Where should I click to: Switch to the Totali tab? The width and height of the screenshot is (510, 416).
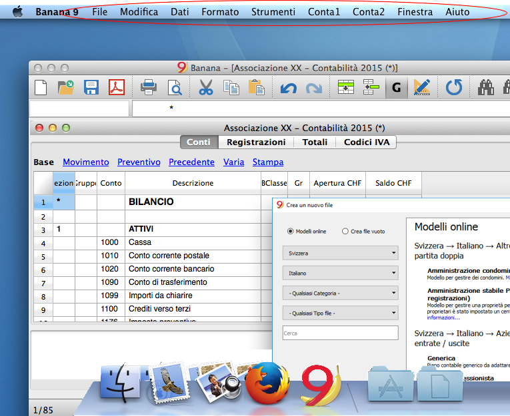pyautogui.click(x=315, y=142)
